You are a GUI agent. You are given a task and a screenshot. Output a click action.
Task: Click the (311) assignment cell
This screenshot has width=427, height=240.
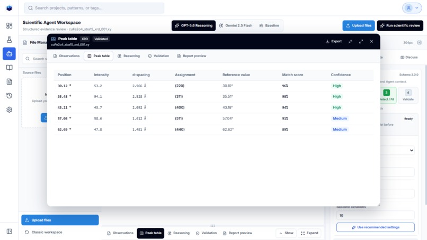click(179, 97)
